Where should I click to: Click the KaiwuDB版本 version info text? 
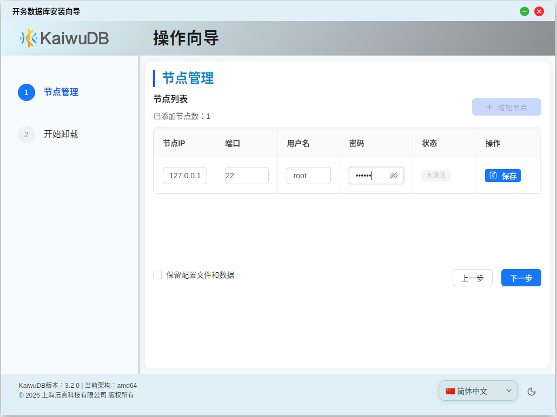(78, 386)
